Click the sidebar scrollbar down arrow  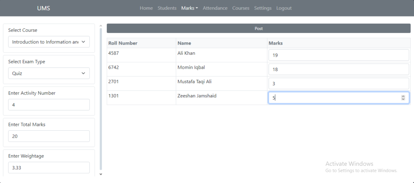click(101, 174)
